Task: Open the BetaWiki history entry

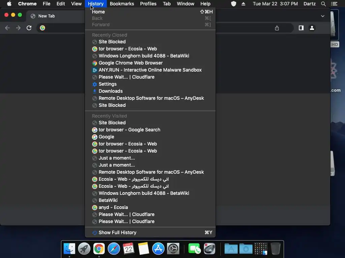Action: point(150,200)
